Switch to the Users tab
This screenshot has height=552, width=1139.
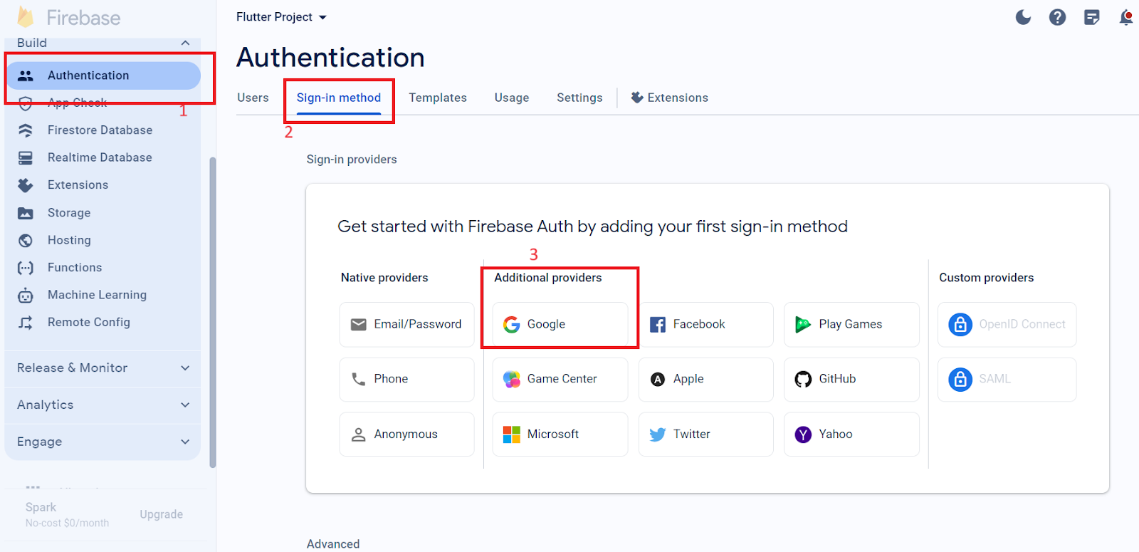click(253, 98)
